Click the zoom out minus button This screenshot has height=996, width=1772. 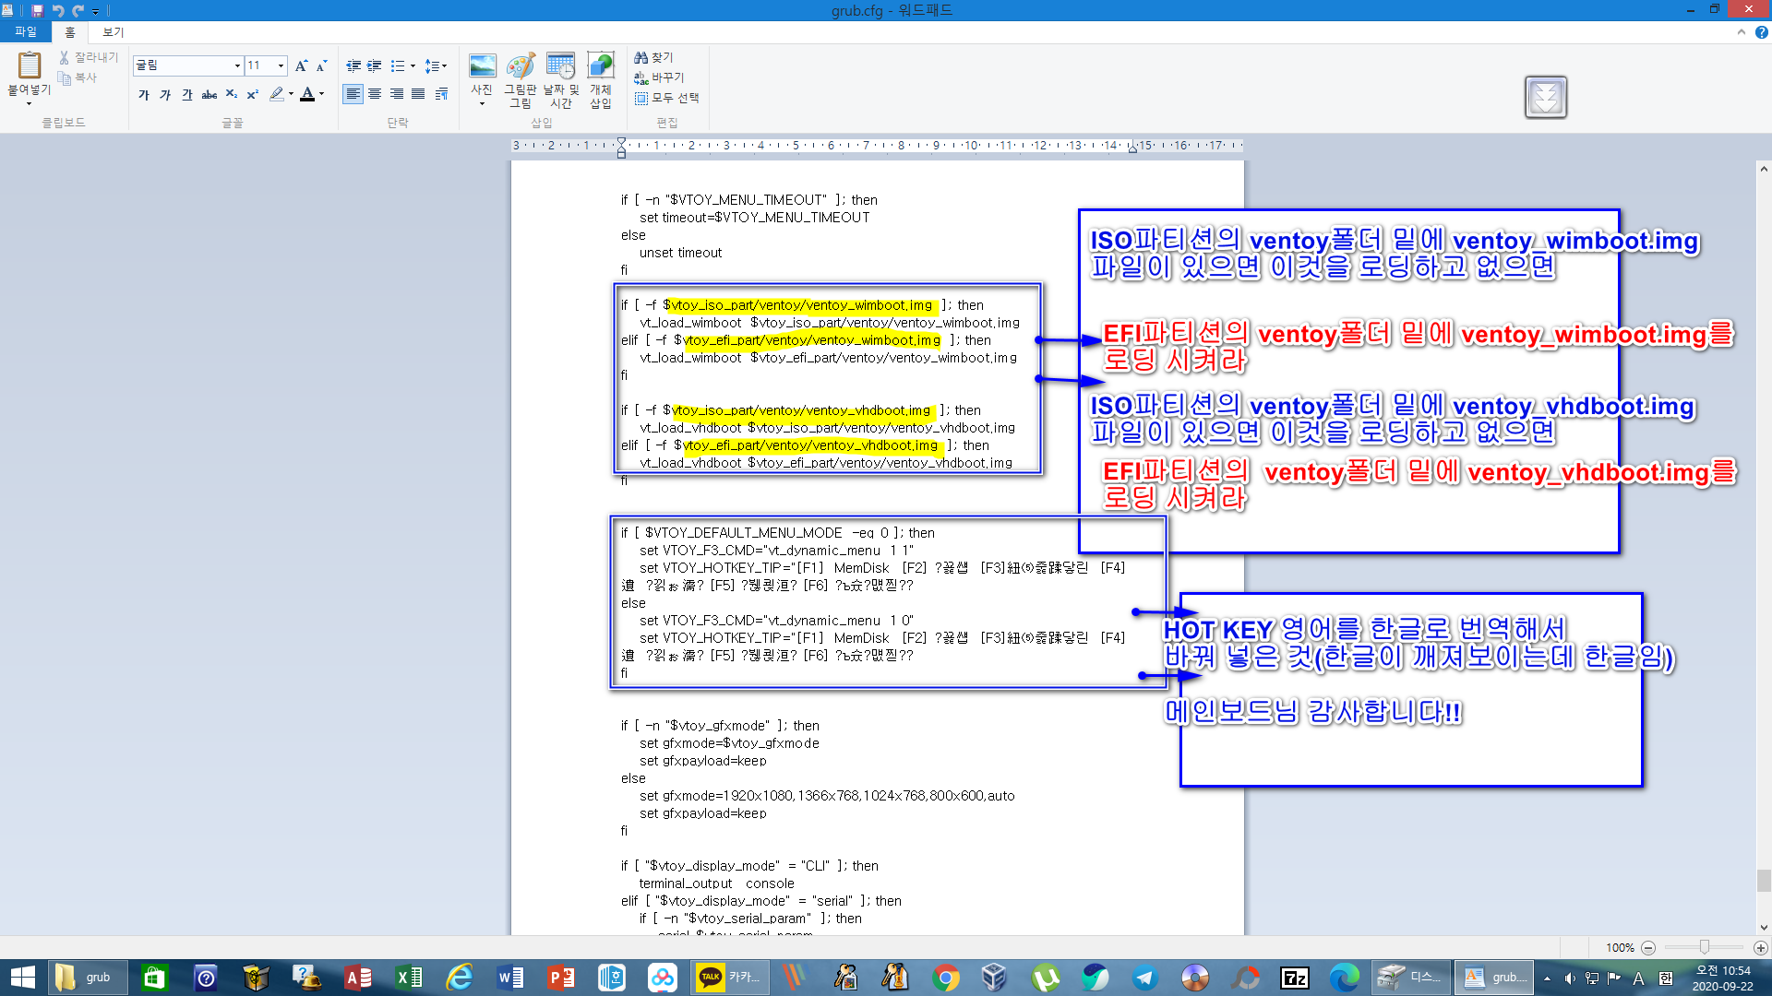coord(1648,947)
